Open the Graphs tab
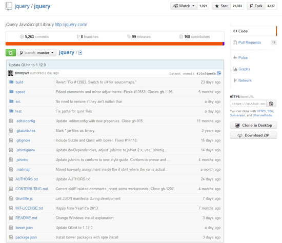Screen dimensions: 282x243 241,69
